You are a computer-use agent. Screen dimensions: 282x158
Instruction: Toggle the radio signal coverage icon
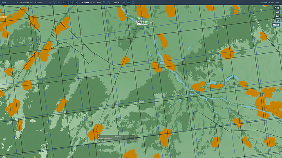pyautogui.click(x=63, y=2)
